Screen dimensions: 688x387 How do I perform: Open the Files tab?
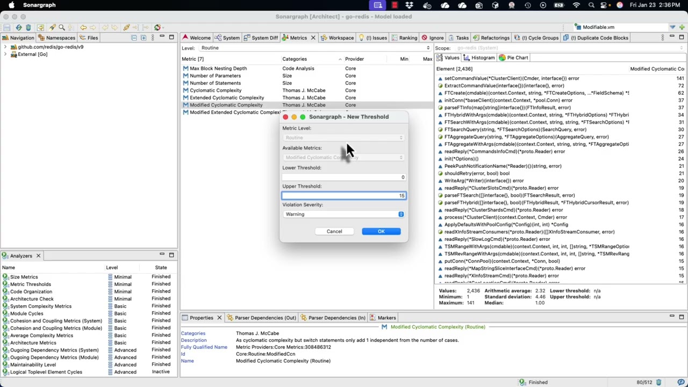click(89, 38)
